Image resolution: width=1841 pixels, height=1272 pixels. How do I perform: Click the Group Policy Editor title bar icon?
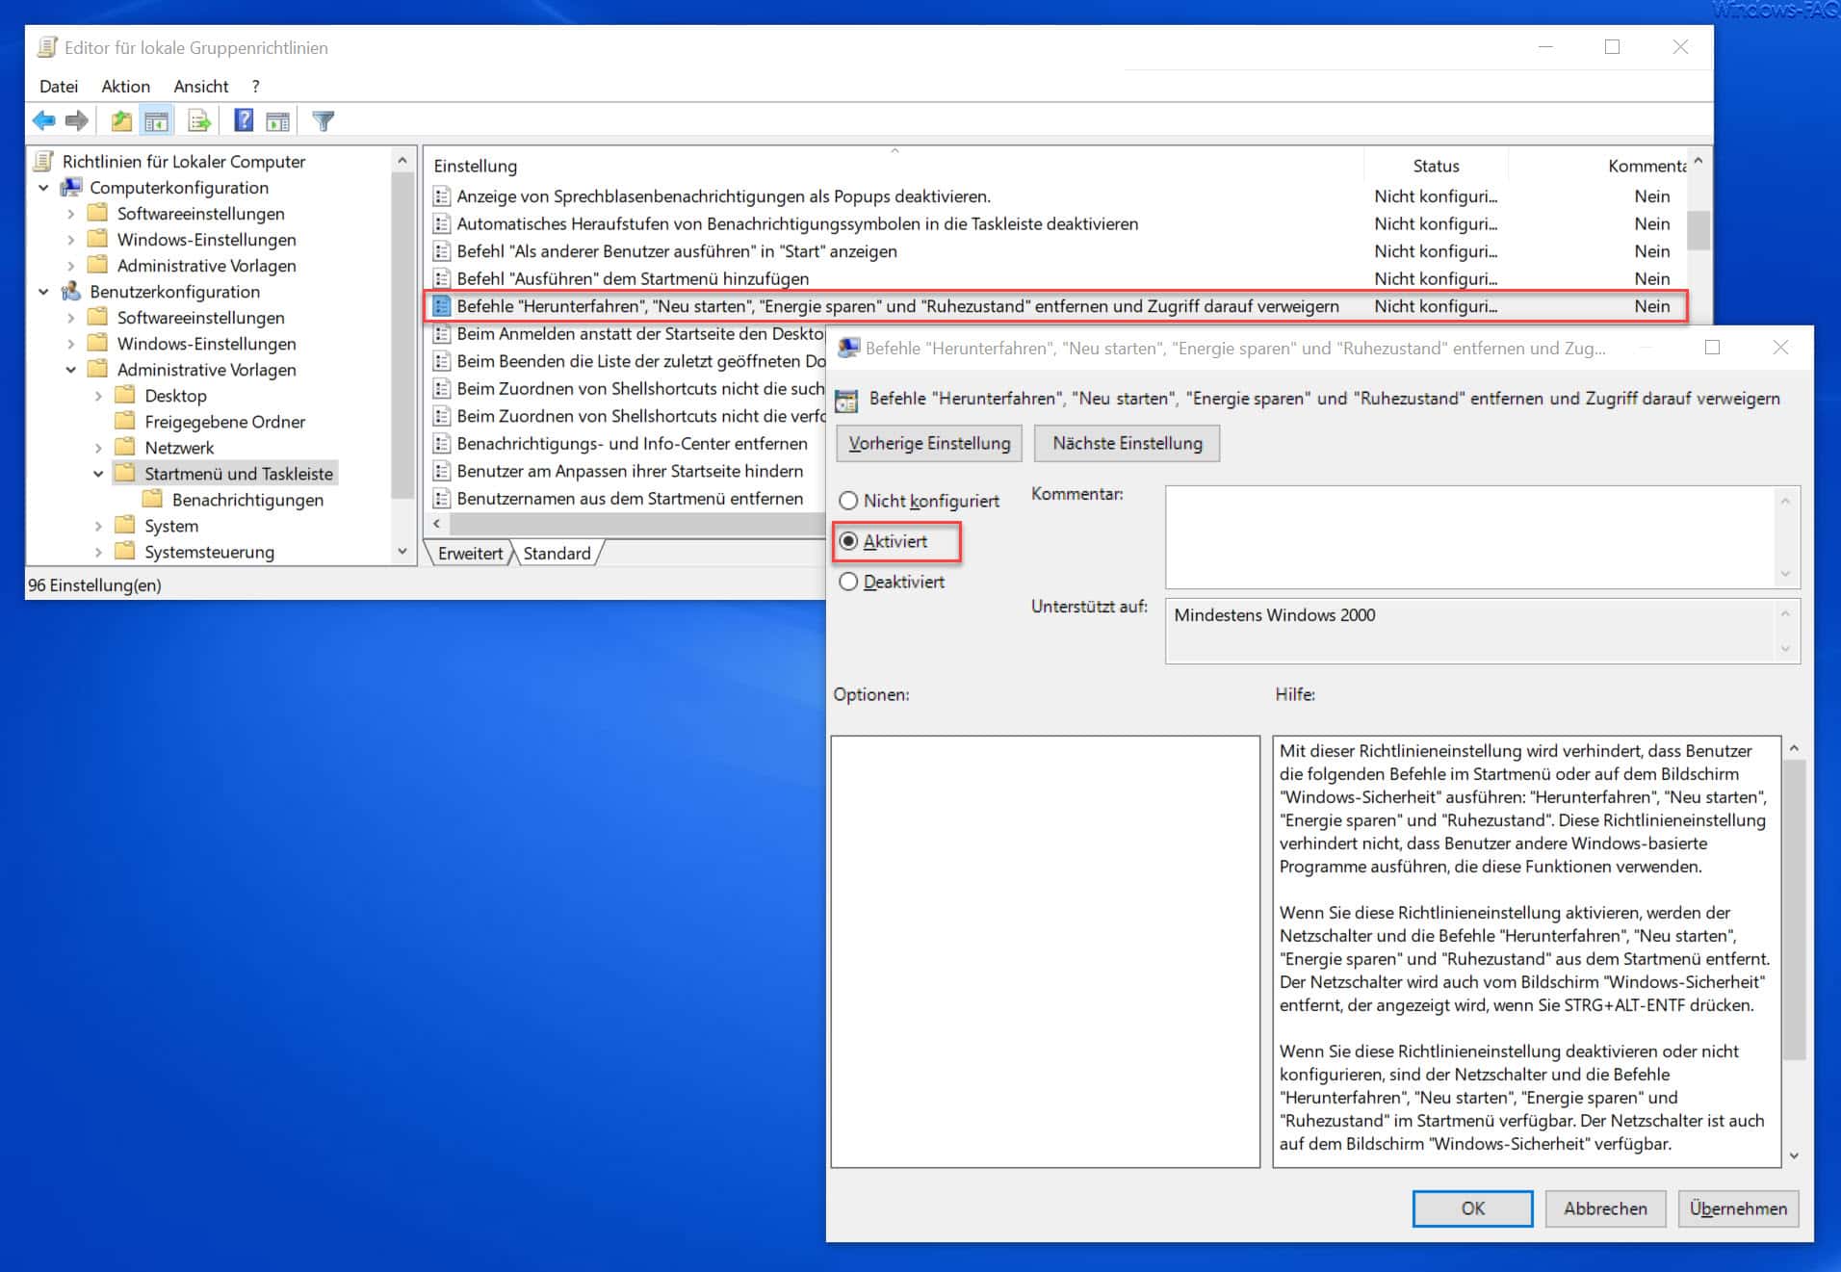(47, 47)
